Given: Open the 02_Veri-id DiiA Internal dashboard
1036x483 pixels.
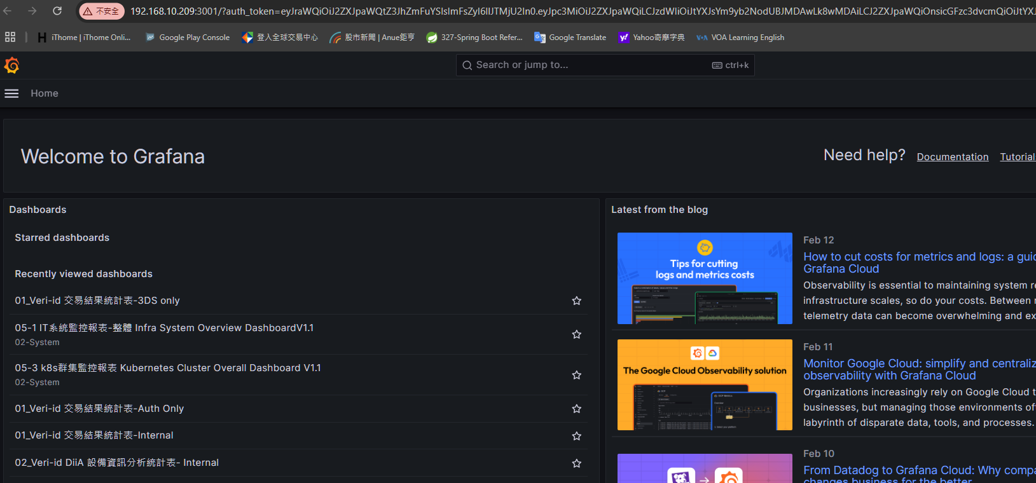Looking at the screenshot, I should pyautogui.click(x=117, y=463).
